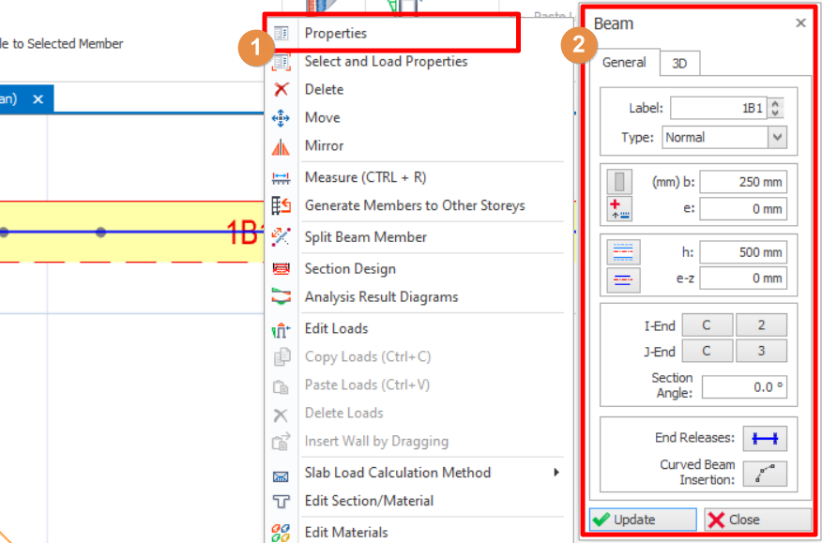Click the Analysis Result Diagrams icon
822x543 pixels.
click(x=281, y=297)
